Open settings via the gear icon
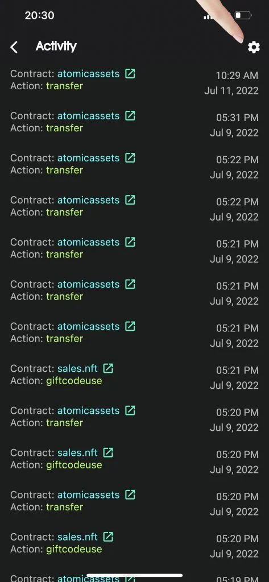 click(x=254, y=47)
